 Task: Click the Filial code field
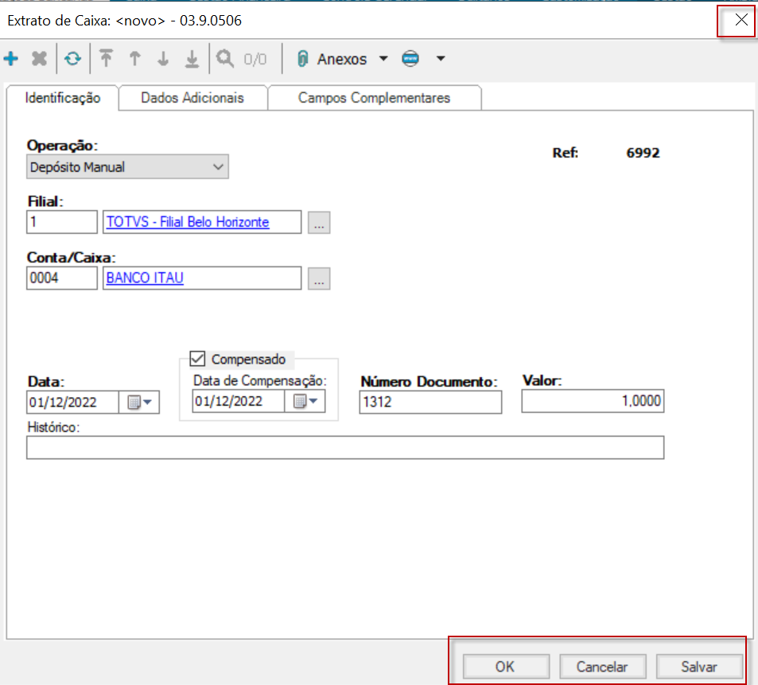62,223
